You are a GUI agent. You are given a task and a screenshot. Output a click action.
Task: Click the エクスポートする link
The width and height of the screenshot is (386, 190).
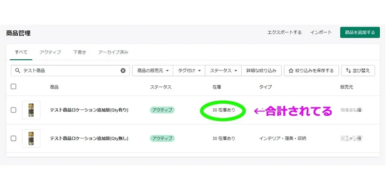[x=285, y=32]
